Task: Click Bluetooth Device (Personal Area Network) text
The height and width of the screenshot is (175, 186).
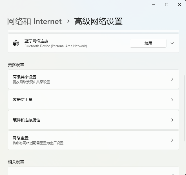Action: pos(56,46)
